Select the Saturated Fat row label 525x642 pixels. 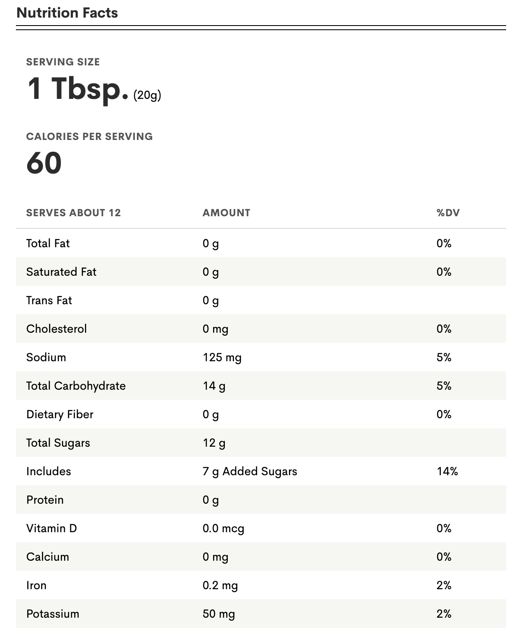(x=62, y=272)
